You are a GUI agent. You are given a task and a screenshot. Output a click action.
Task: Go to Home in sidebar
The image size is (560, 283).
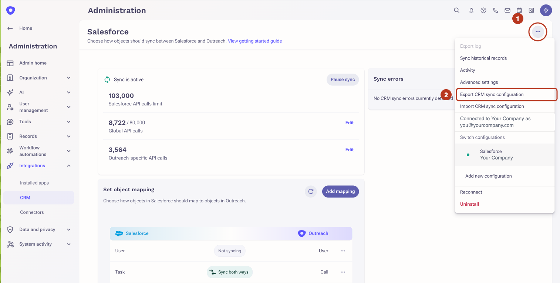pos(26,28)
